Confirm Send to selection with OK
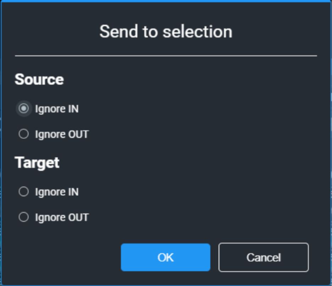 166,257
